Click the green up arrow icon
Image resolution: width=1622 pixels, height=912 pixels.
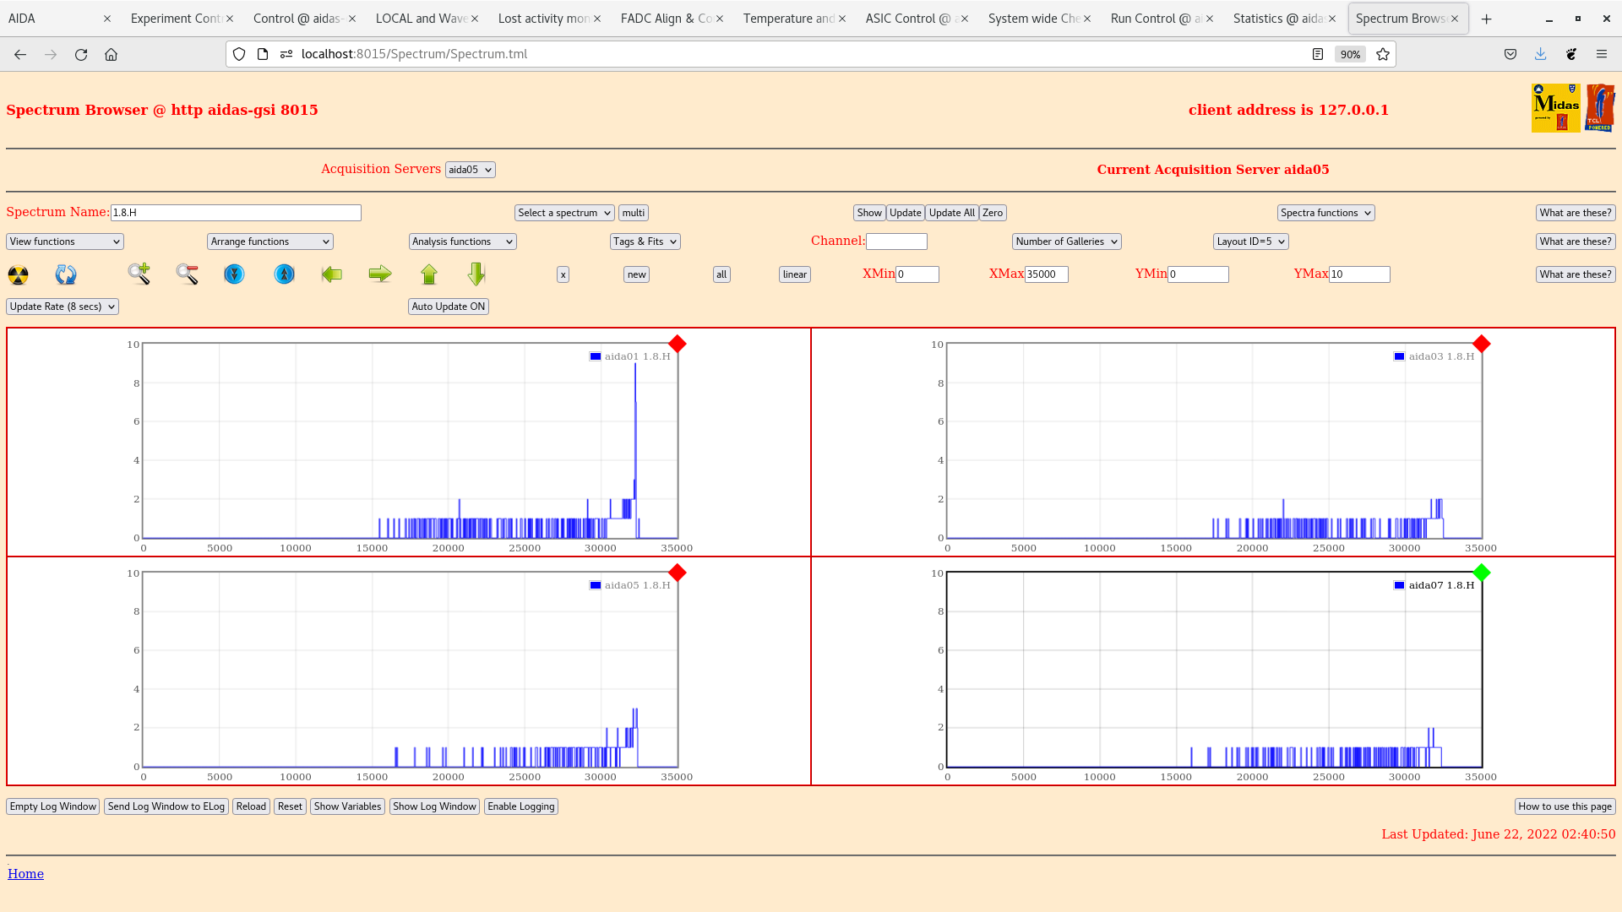point(429,274)
